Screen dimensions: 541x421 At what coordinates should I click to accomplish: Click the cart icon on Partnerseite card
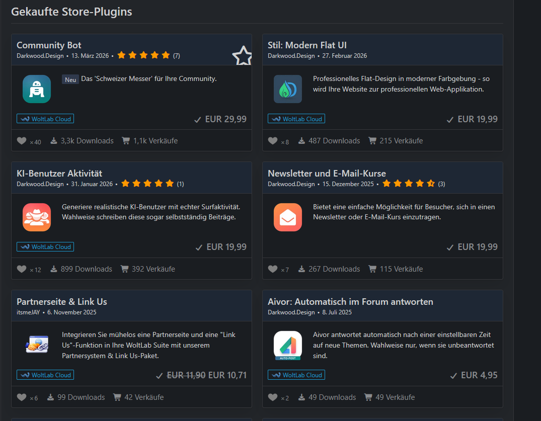117,397
